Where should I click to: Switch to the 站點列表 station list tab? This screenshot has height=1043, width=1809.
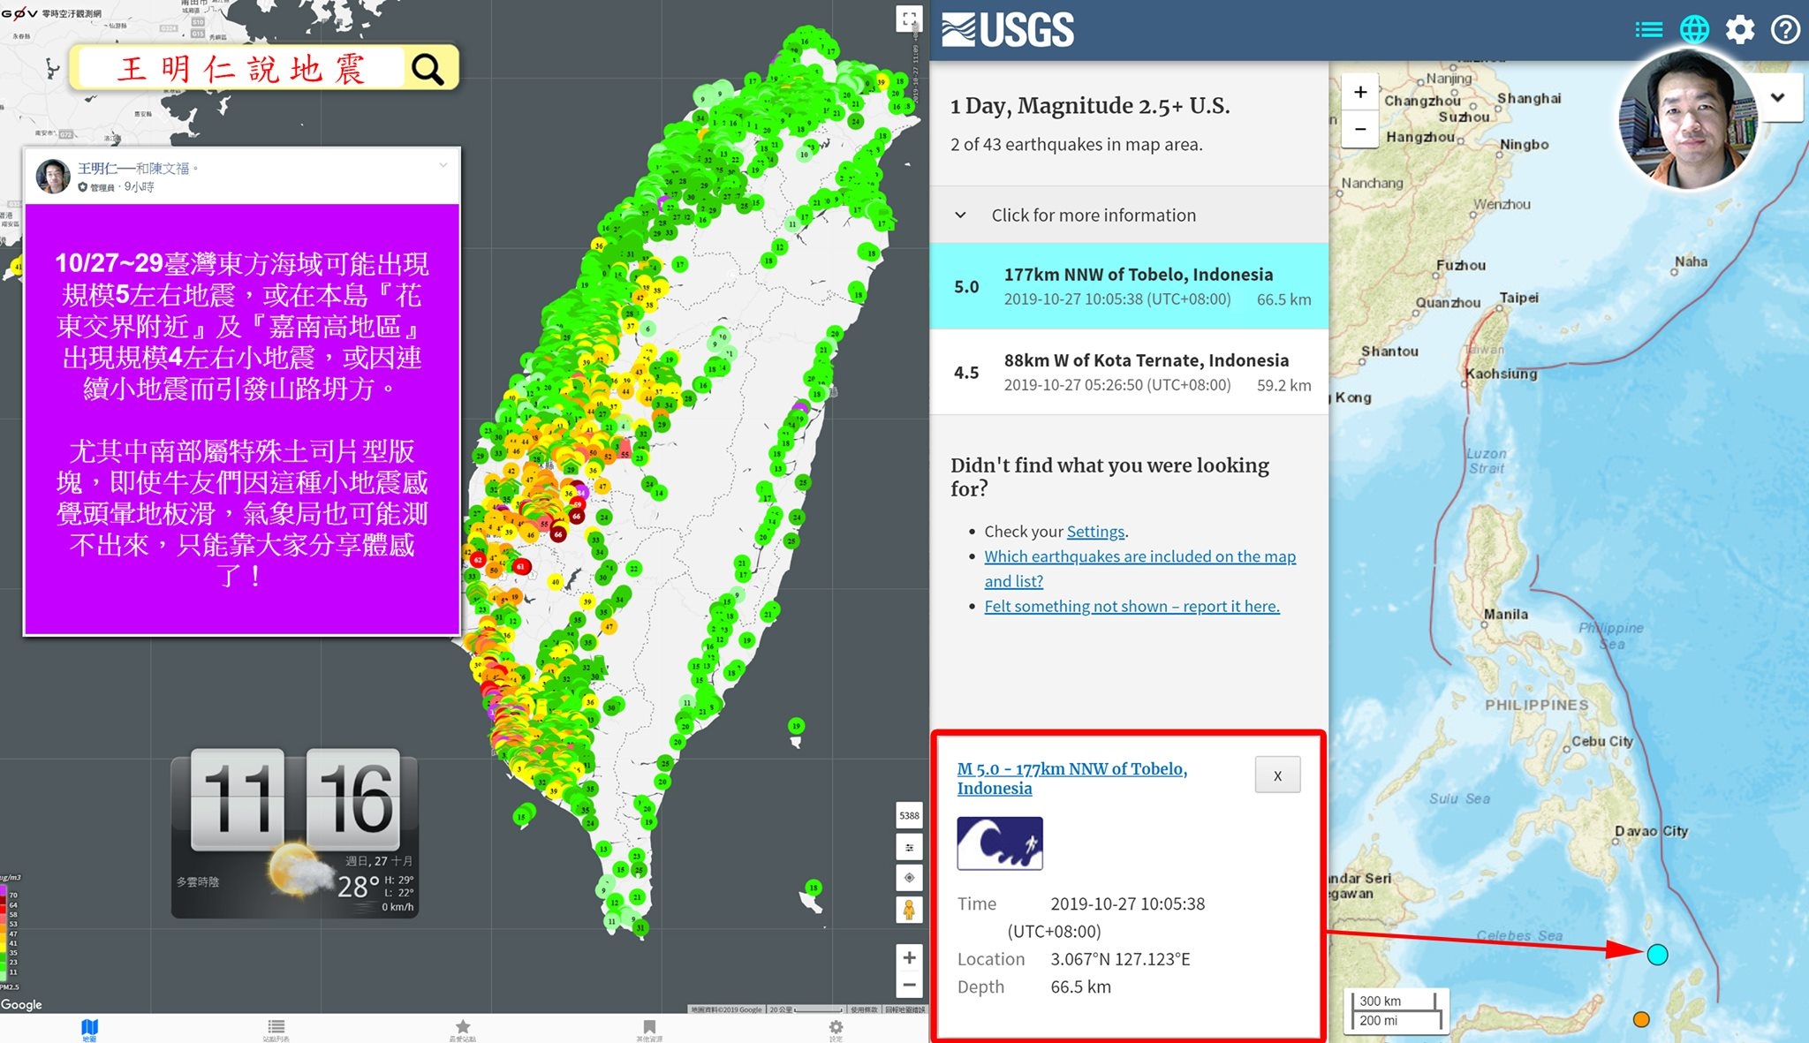[x=276, y=1029]
